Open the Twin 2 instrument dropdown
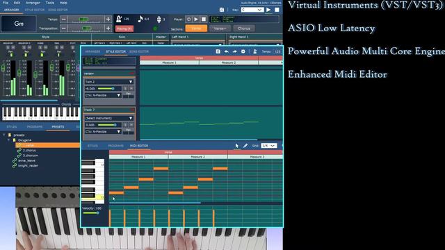 pyautogui.click(x=108, y=82)
